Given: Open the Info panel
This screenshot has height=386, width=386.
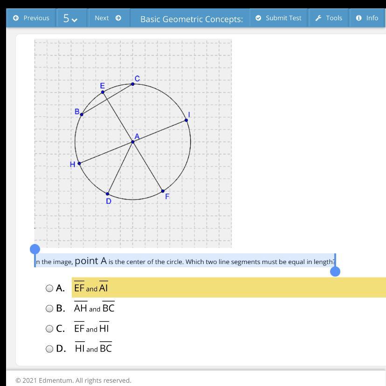Looking at the screenshot, I should (x=367, y=18).
